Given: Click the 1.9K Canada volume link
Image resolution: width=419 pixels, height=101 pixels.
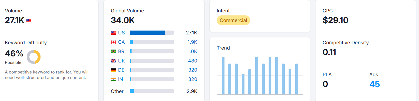Looking at the screenshot, I should click(192, 42).
